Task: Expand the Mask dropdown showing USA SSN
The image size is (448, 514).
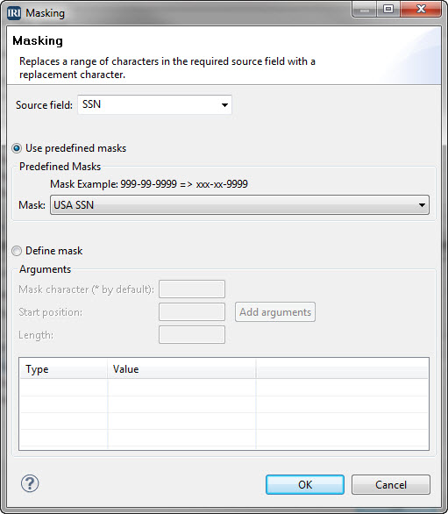Action: pos(239,205)
